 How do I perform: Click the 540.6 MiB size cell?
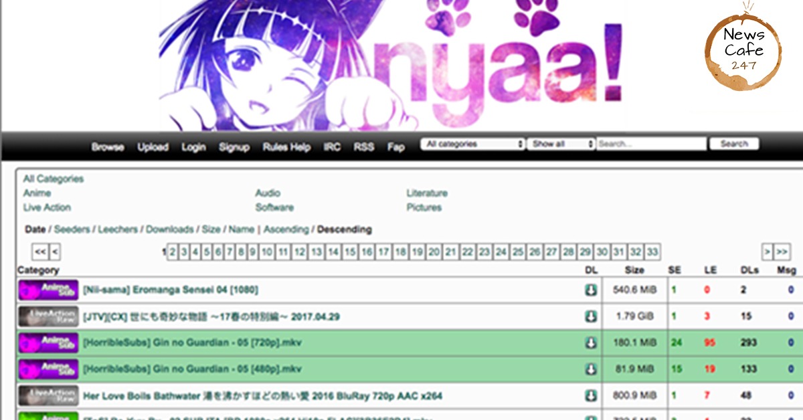point(635,290)
